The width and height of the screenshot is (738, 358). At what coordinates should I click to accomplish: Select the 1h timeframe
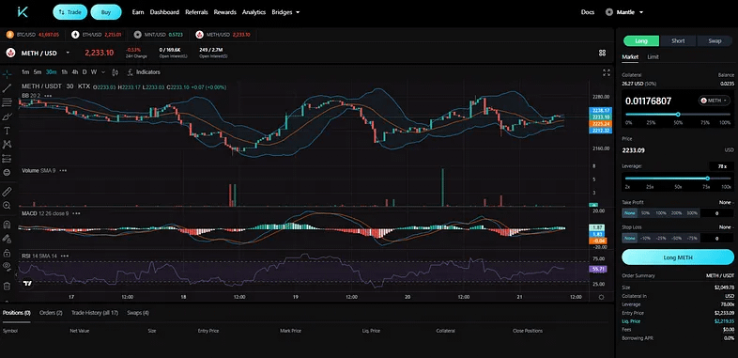(65, 72)
